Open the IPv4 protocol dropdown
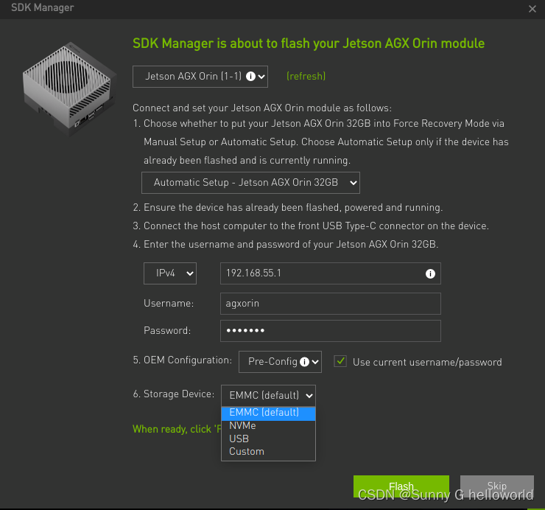Viewport: 545px width, 510px height. coord(170,273)
